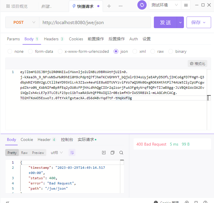This screenshot has height=203, width=214.
Task: Add a new tab with plus icon
Action: tap(109, 6)
